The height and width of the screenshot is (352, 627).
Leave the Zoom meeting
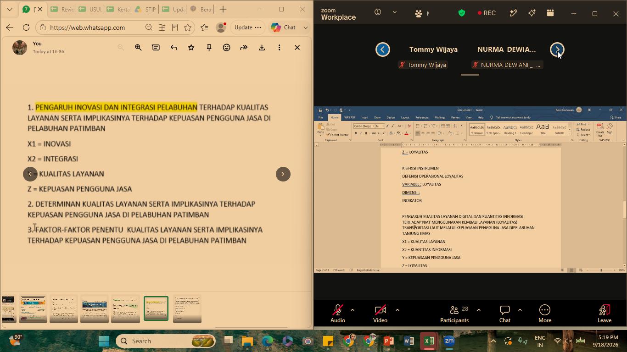click(x=605, y=314)
